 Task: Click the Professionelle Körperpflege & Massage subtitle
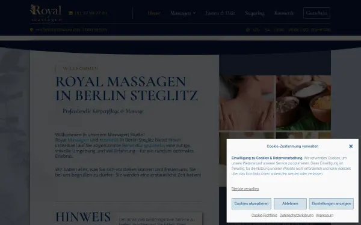pos(103,111)
